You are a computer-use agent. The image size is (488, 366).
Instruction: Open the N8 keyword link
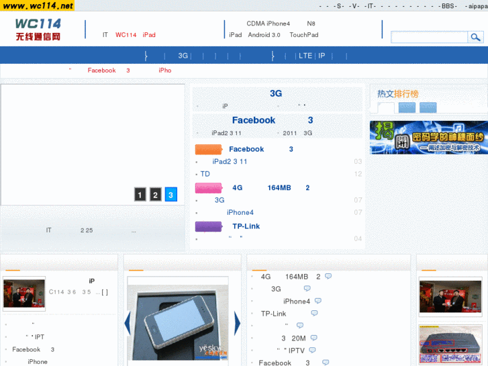coord(311,24)
